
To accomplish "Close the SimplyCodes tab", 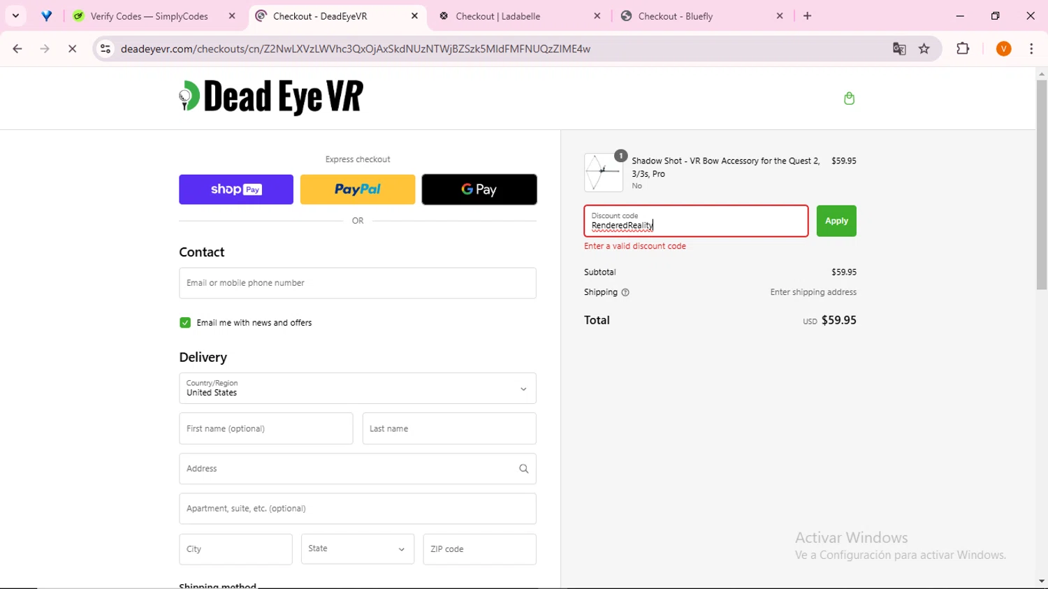I will pos(232,15).
